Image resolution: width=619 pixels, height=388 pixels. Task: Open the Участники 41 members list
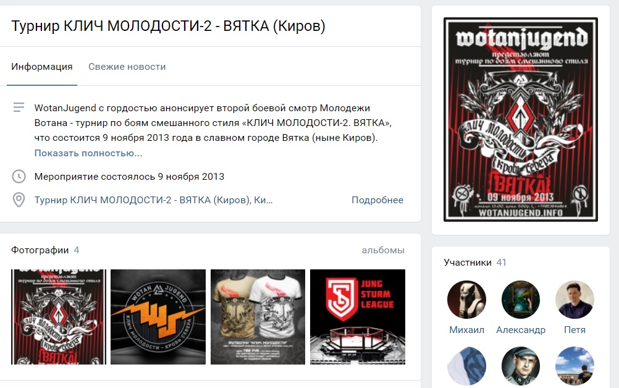tap(475, 263)
